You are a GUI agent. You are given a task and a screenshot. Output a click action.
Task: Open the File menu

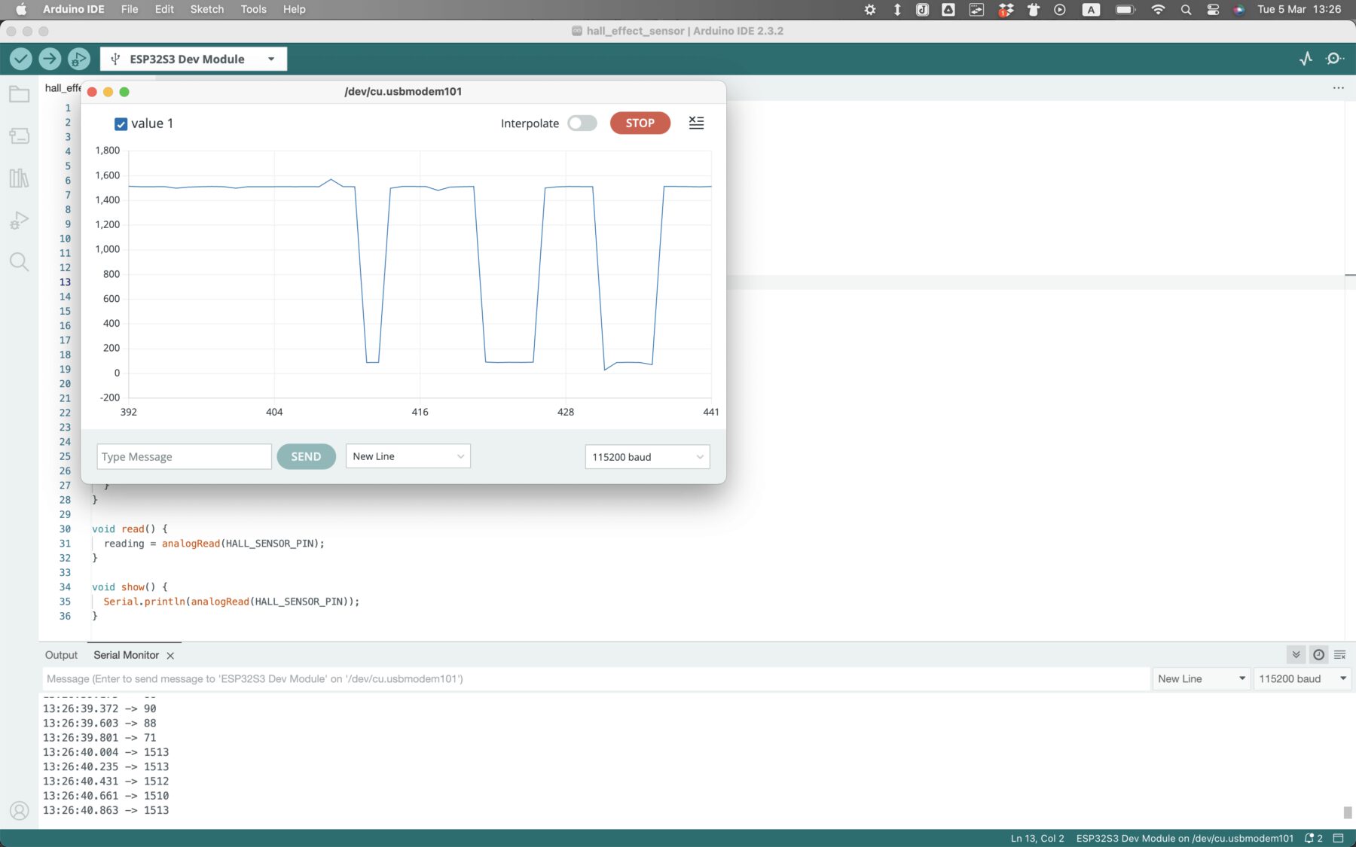pyautogui.click(x=130, y=9)
